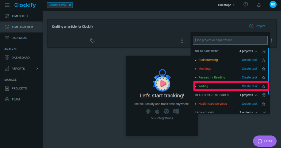281x148 pixels.
Task: Expand the Reports submenu arrow
Action: coord(37,69)
